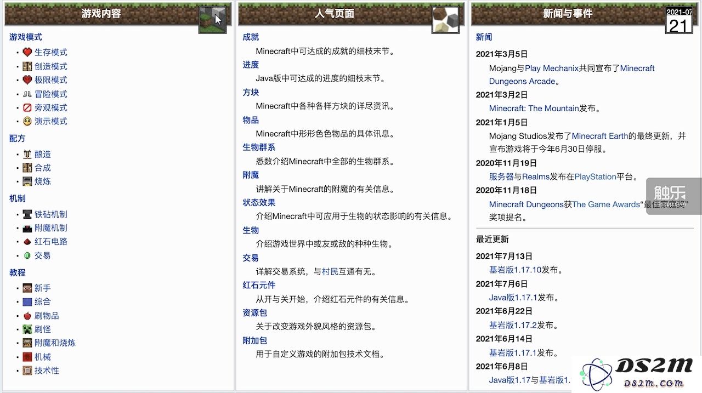This screenshot has height=393, width=702.
Task: Click the crafting table icon beside 合成
Action: click(27, 168)
